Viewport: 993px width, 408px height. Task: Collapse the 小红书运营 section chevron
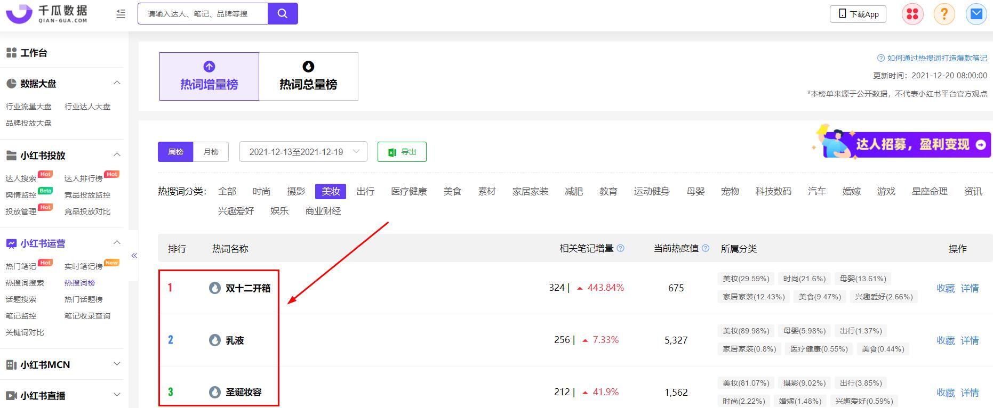tap(117, 243)
